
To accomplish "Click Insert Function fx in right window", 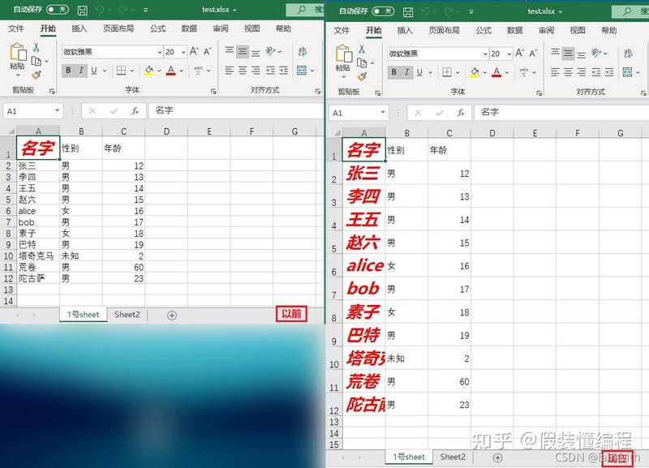I will tap(461, 112).
